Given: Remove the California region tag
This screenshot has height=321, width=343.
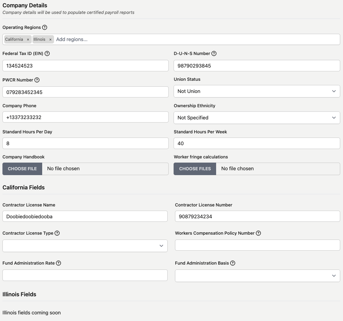Looking at the screenshot, I should click(x=28, y=40).
